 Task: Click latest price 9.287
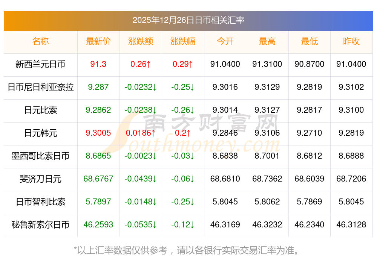98,87
